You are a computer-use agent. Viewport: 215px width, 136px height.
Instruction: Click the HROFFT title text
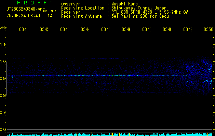point(35,3)
